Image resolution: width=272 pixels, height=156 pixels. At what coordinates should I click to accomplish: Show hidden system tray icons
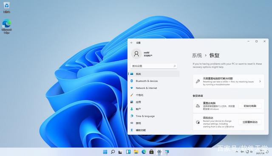pos(237,152)
